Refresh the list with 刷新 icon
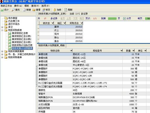The width and height of the screenshot is (150, 113). click(x=66, y=10)
